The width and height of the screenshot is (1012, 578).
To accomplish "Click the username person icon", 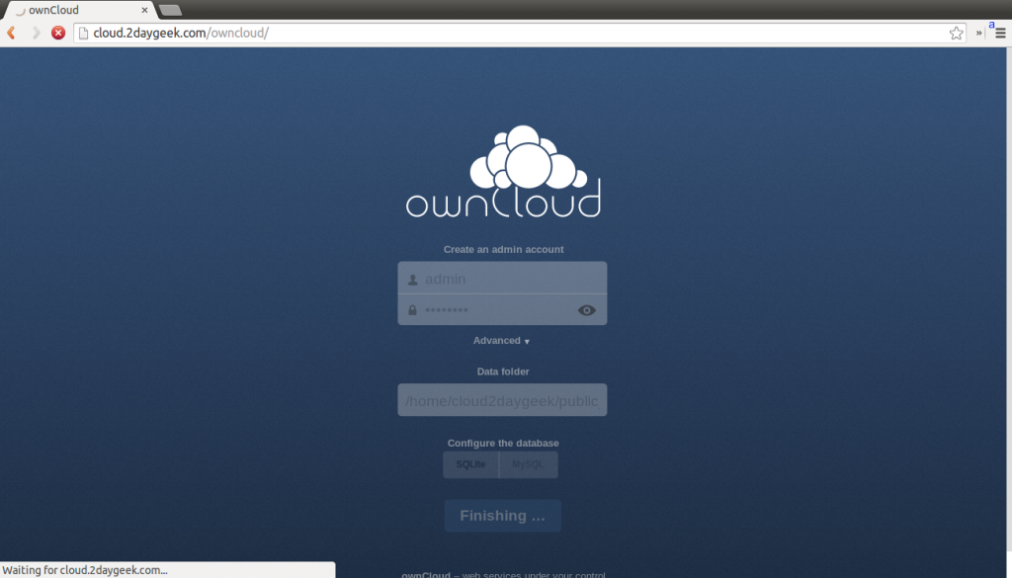I will point(411,278).
